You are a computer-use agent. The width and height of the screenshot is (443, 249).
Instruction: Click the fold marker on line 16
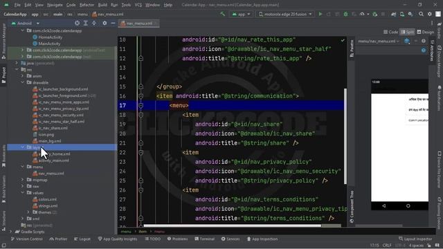141,96
